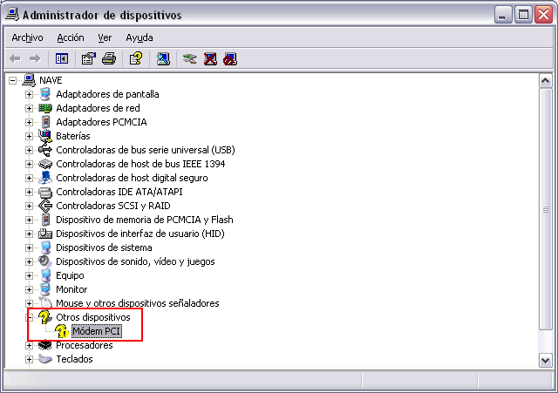Click the Otros dispositivos question-mark icon
The image size is (558, 393).
[45, 317]
